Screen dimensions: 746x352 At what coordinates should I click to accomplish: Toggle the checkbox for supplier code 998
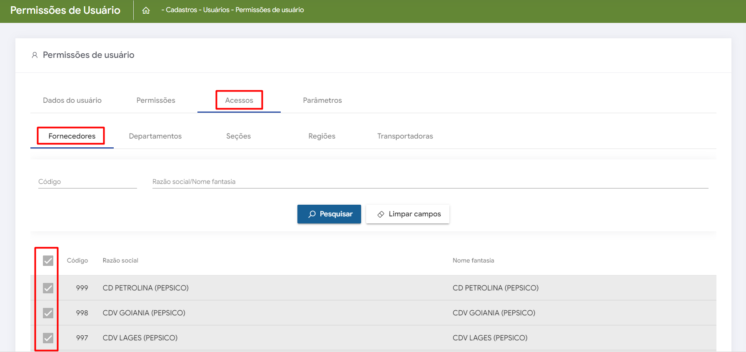point(48,313)
